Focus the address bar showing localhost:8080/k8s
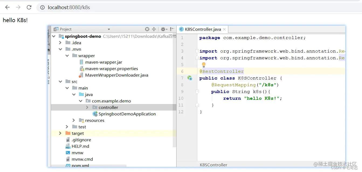Image resolution: width=362 pixels, height=172 pixels. click(x=199, y=8)
